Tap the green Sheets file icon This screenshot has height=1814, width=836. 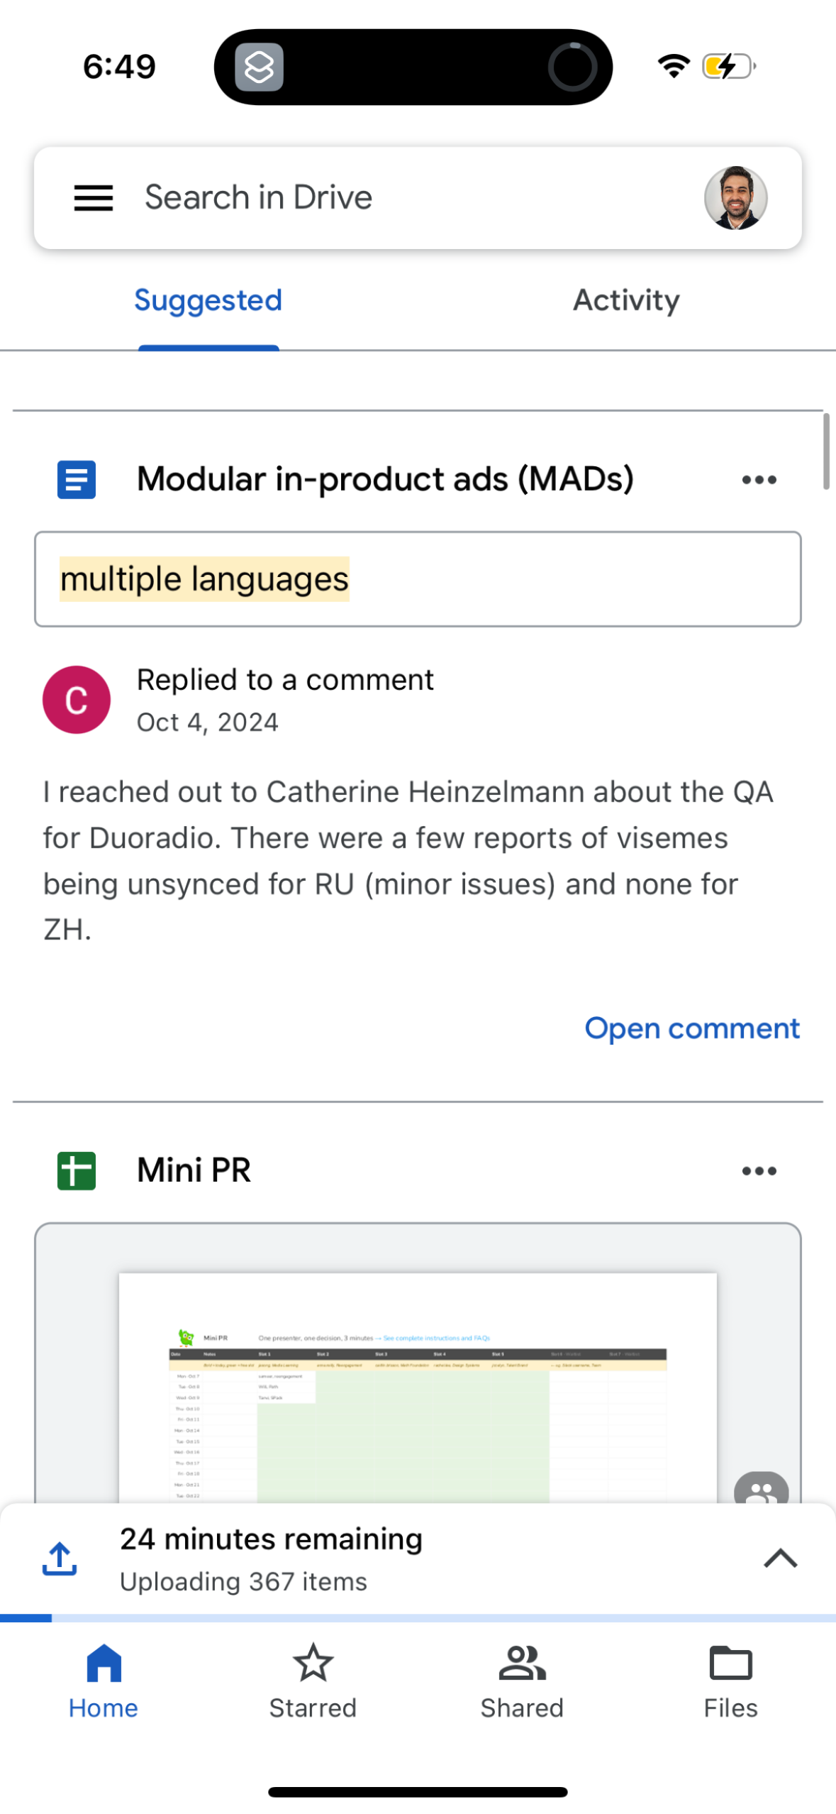click(77, 1170)
